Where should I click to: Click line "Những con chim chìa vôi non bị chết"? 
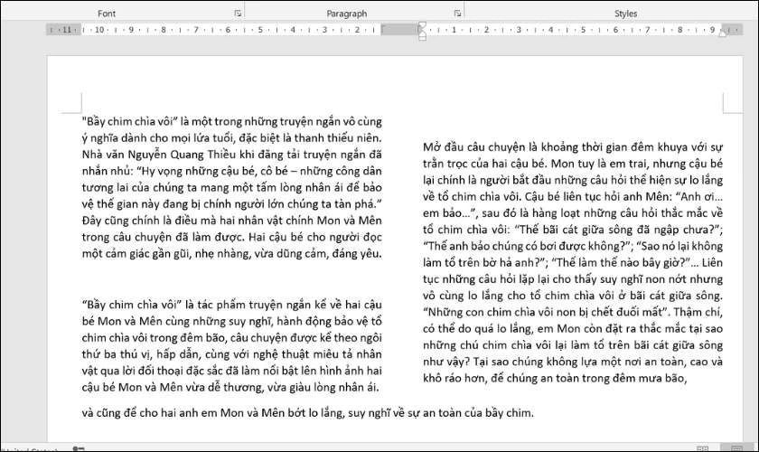pyautogui.click(x=573, y=312)
